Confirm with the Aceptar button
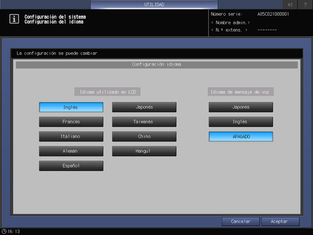 [280, 222]
